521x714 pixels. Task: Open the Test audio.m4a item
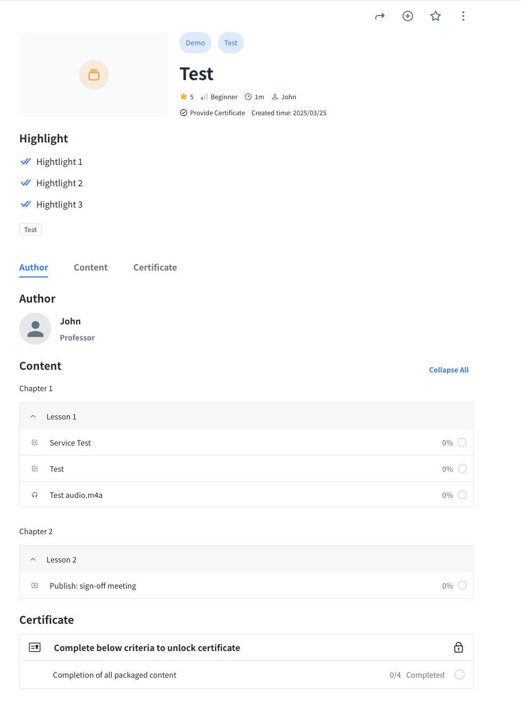[76, 495]
